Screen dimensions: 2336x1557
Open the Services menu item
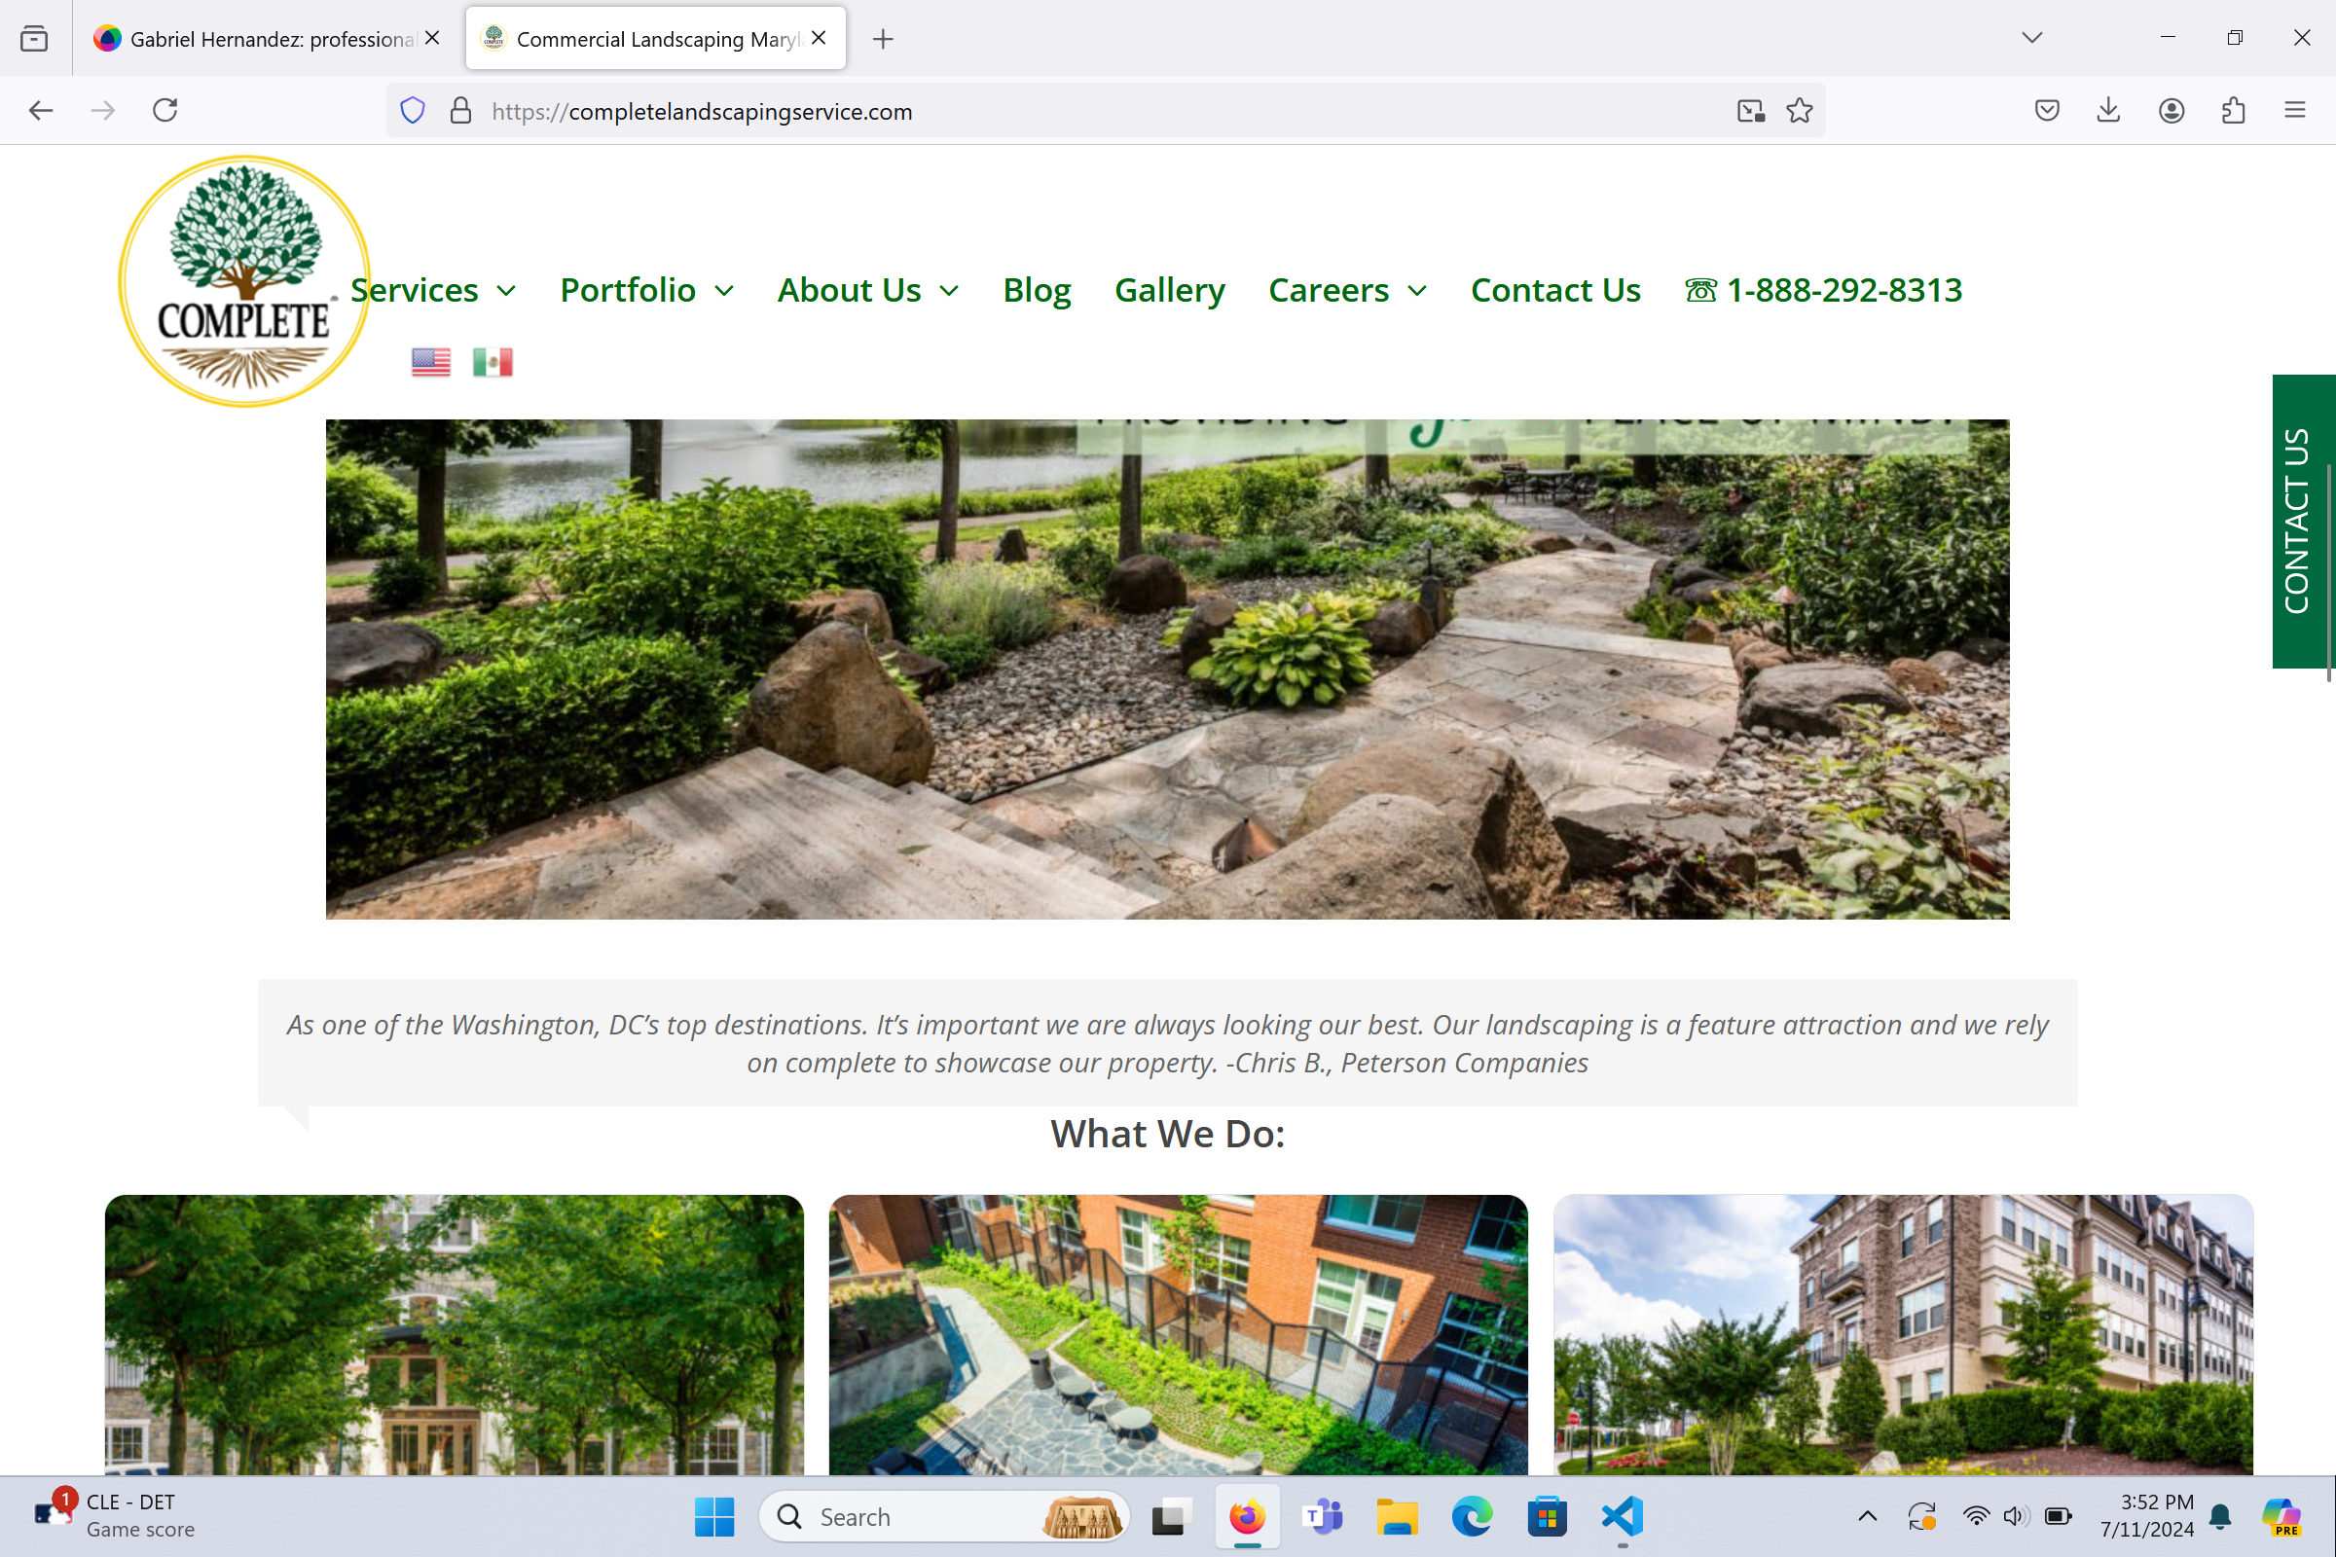point(415,290)
